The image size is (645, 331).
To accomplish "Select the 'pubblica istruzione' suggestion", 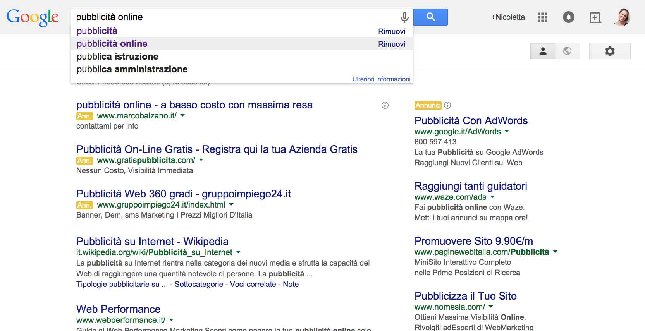I will click(x=117, y=57).
